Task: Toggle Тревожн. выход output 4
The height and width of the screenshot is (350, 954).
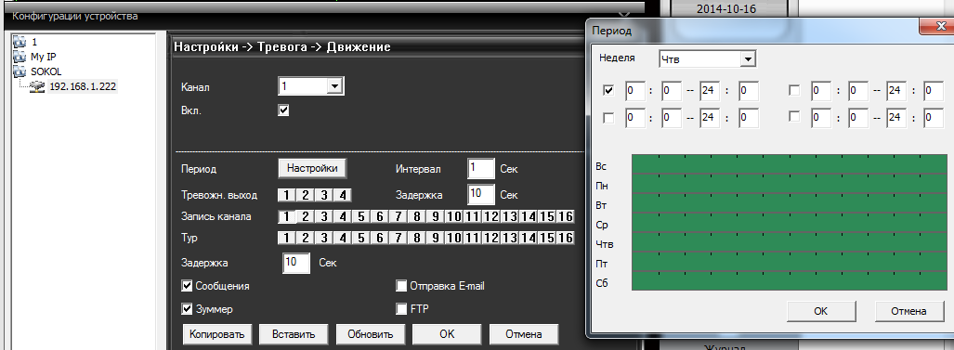Action: pyautogui.click(x=343, y=195)
